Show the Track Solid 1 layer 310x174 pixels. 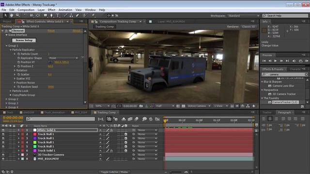pos(3,150)
